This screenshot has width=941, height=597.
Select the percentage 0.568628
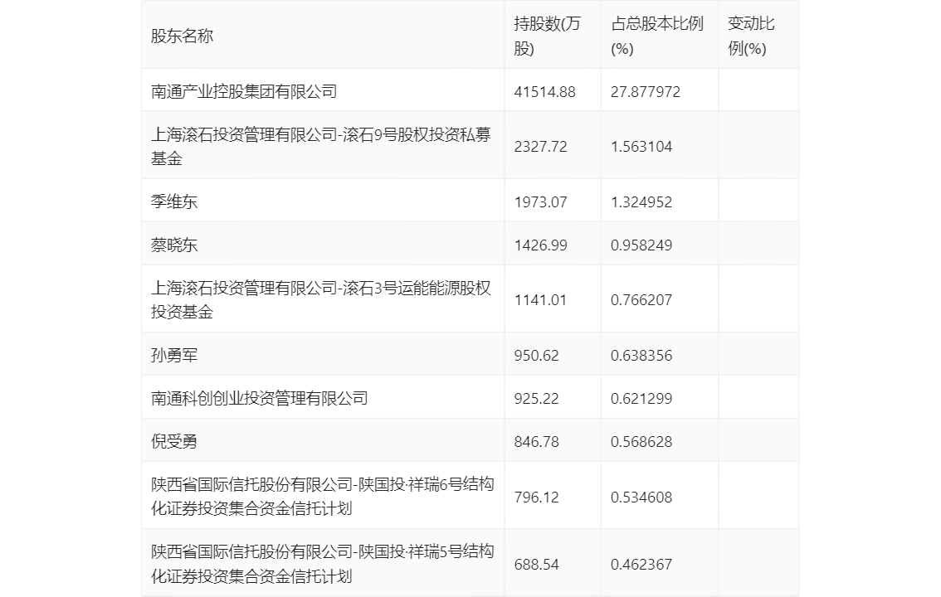pyautogui.click(x=641, y=442)
